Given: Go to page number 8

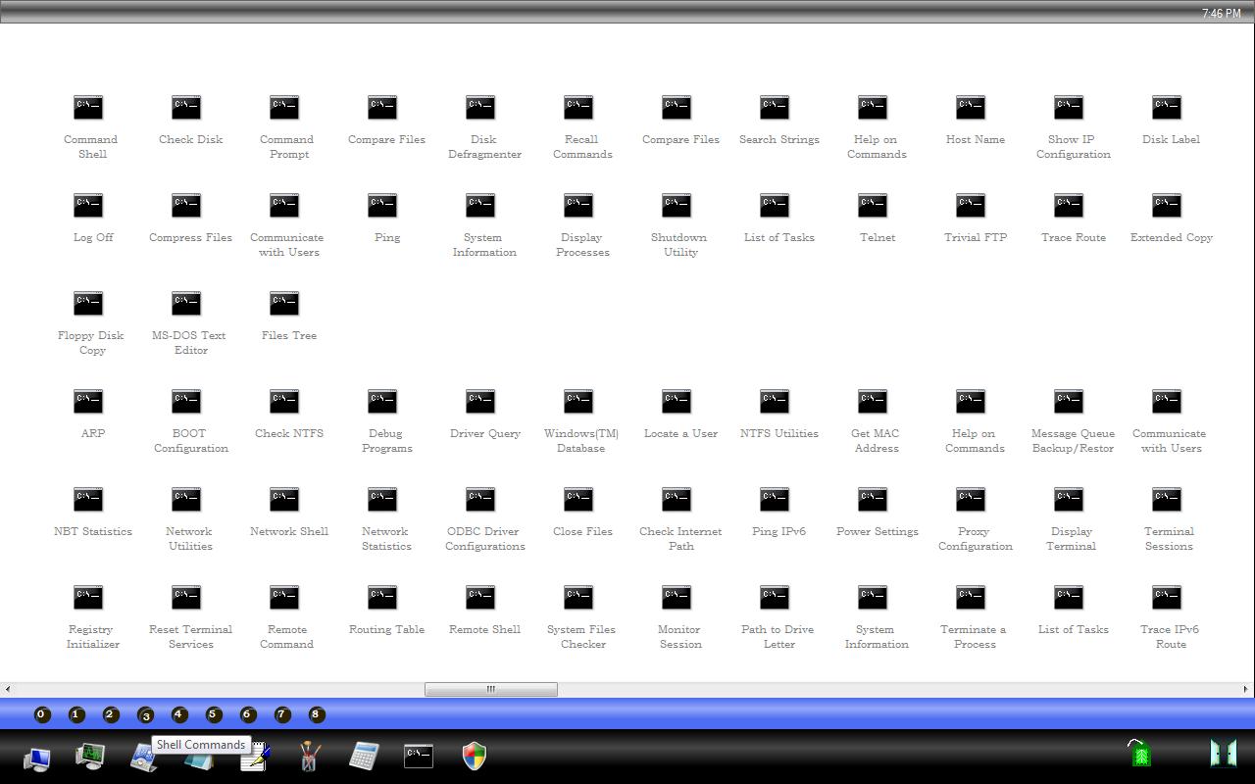Looking at the screenshot, I should [x=316, y=714].
